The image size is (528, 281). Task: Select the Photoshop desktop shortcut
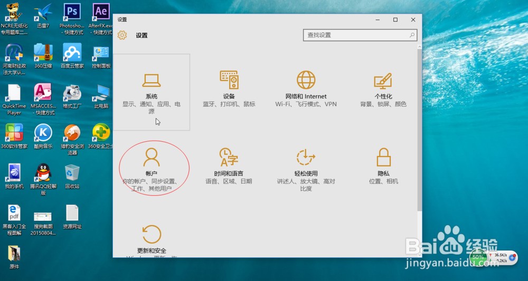click(72, 20)
